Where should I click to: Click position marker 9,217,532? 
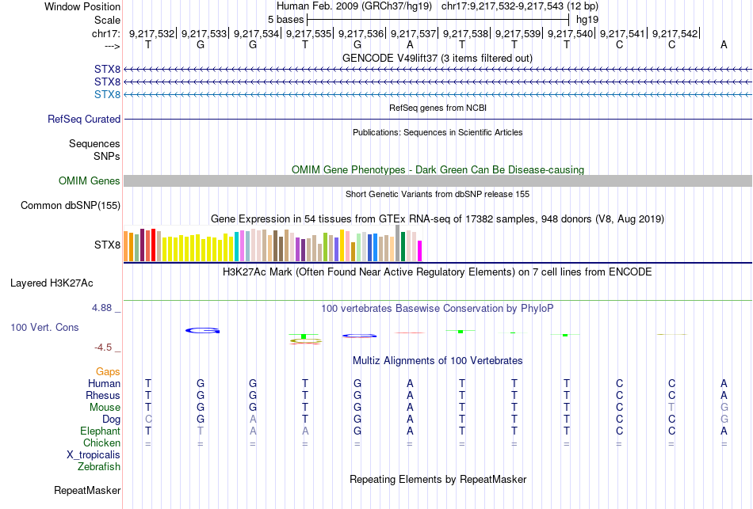pyautogui.click(x=151, y=33)
